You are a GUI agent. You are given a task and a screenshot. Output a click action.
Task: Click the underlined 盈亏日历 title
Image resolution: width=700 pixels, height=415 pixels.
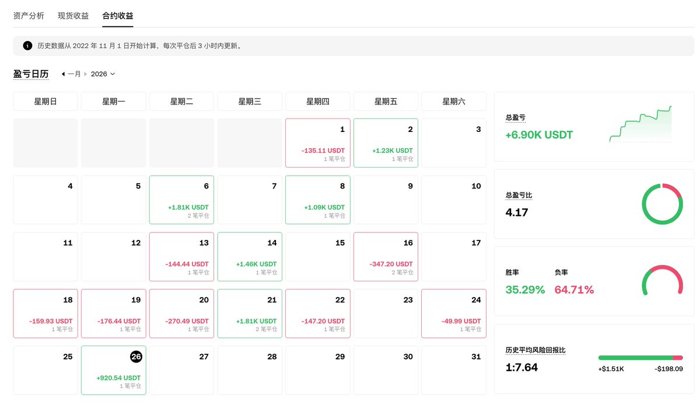pyautogui.click(x=31, y=74)
